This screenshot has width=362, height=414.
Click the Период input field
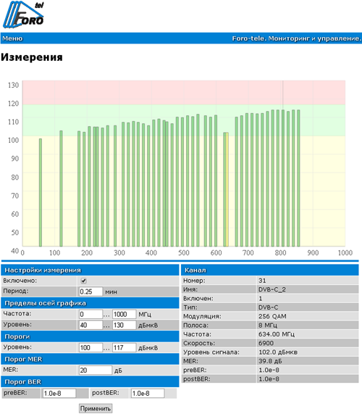(90, 291)
